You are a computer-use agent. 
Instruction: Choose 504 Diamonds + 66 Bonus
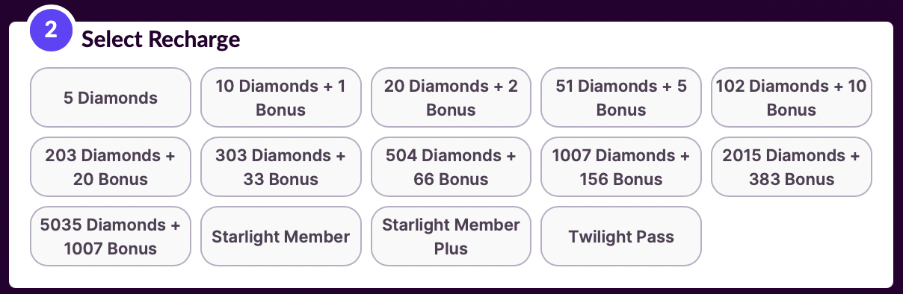click(x=451, y=167)
